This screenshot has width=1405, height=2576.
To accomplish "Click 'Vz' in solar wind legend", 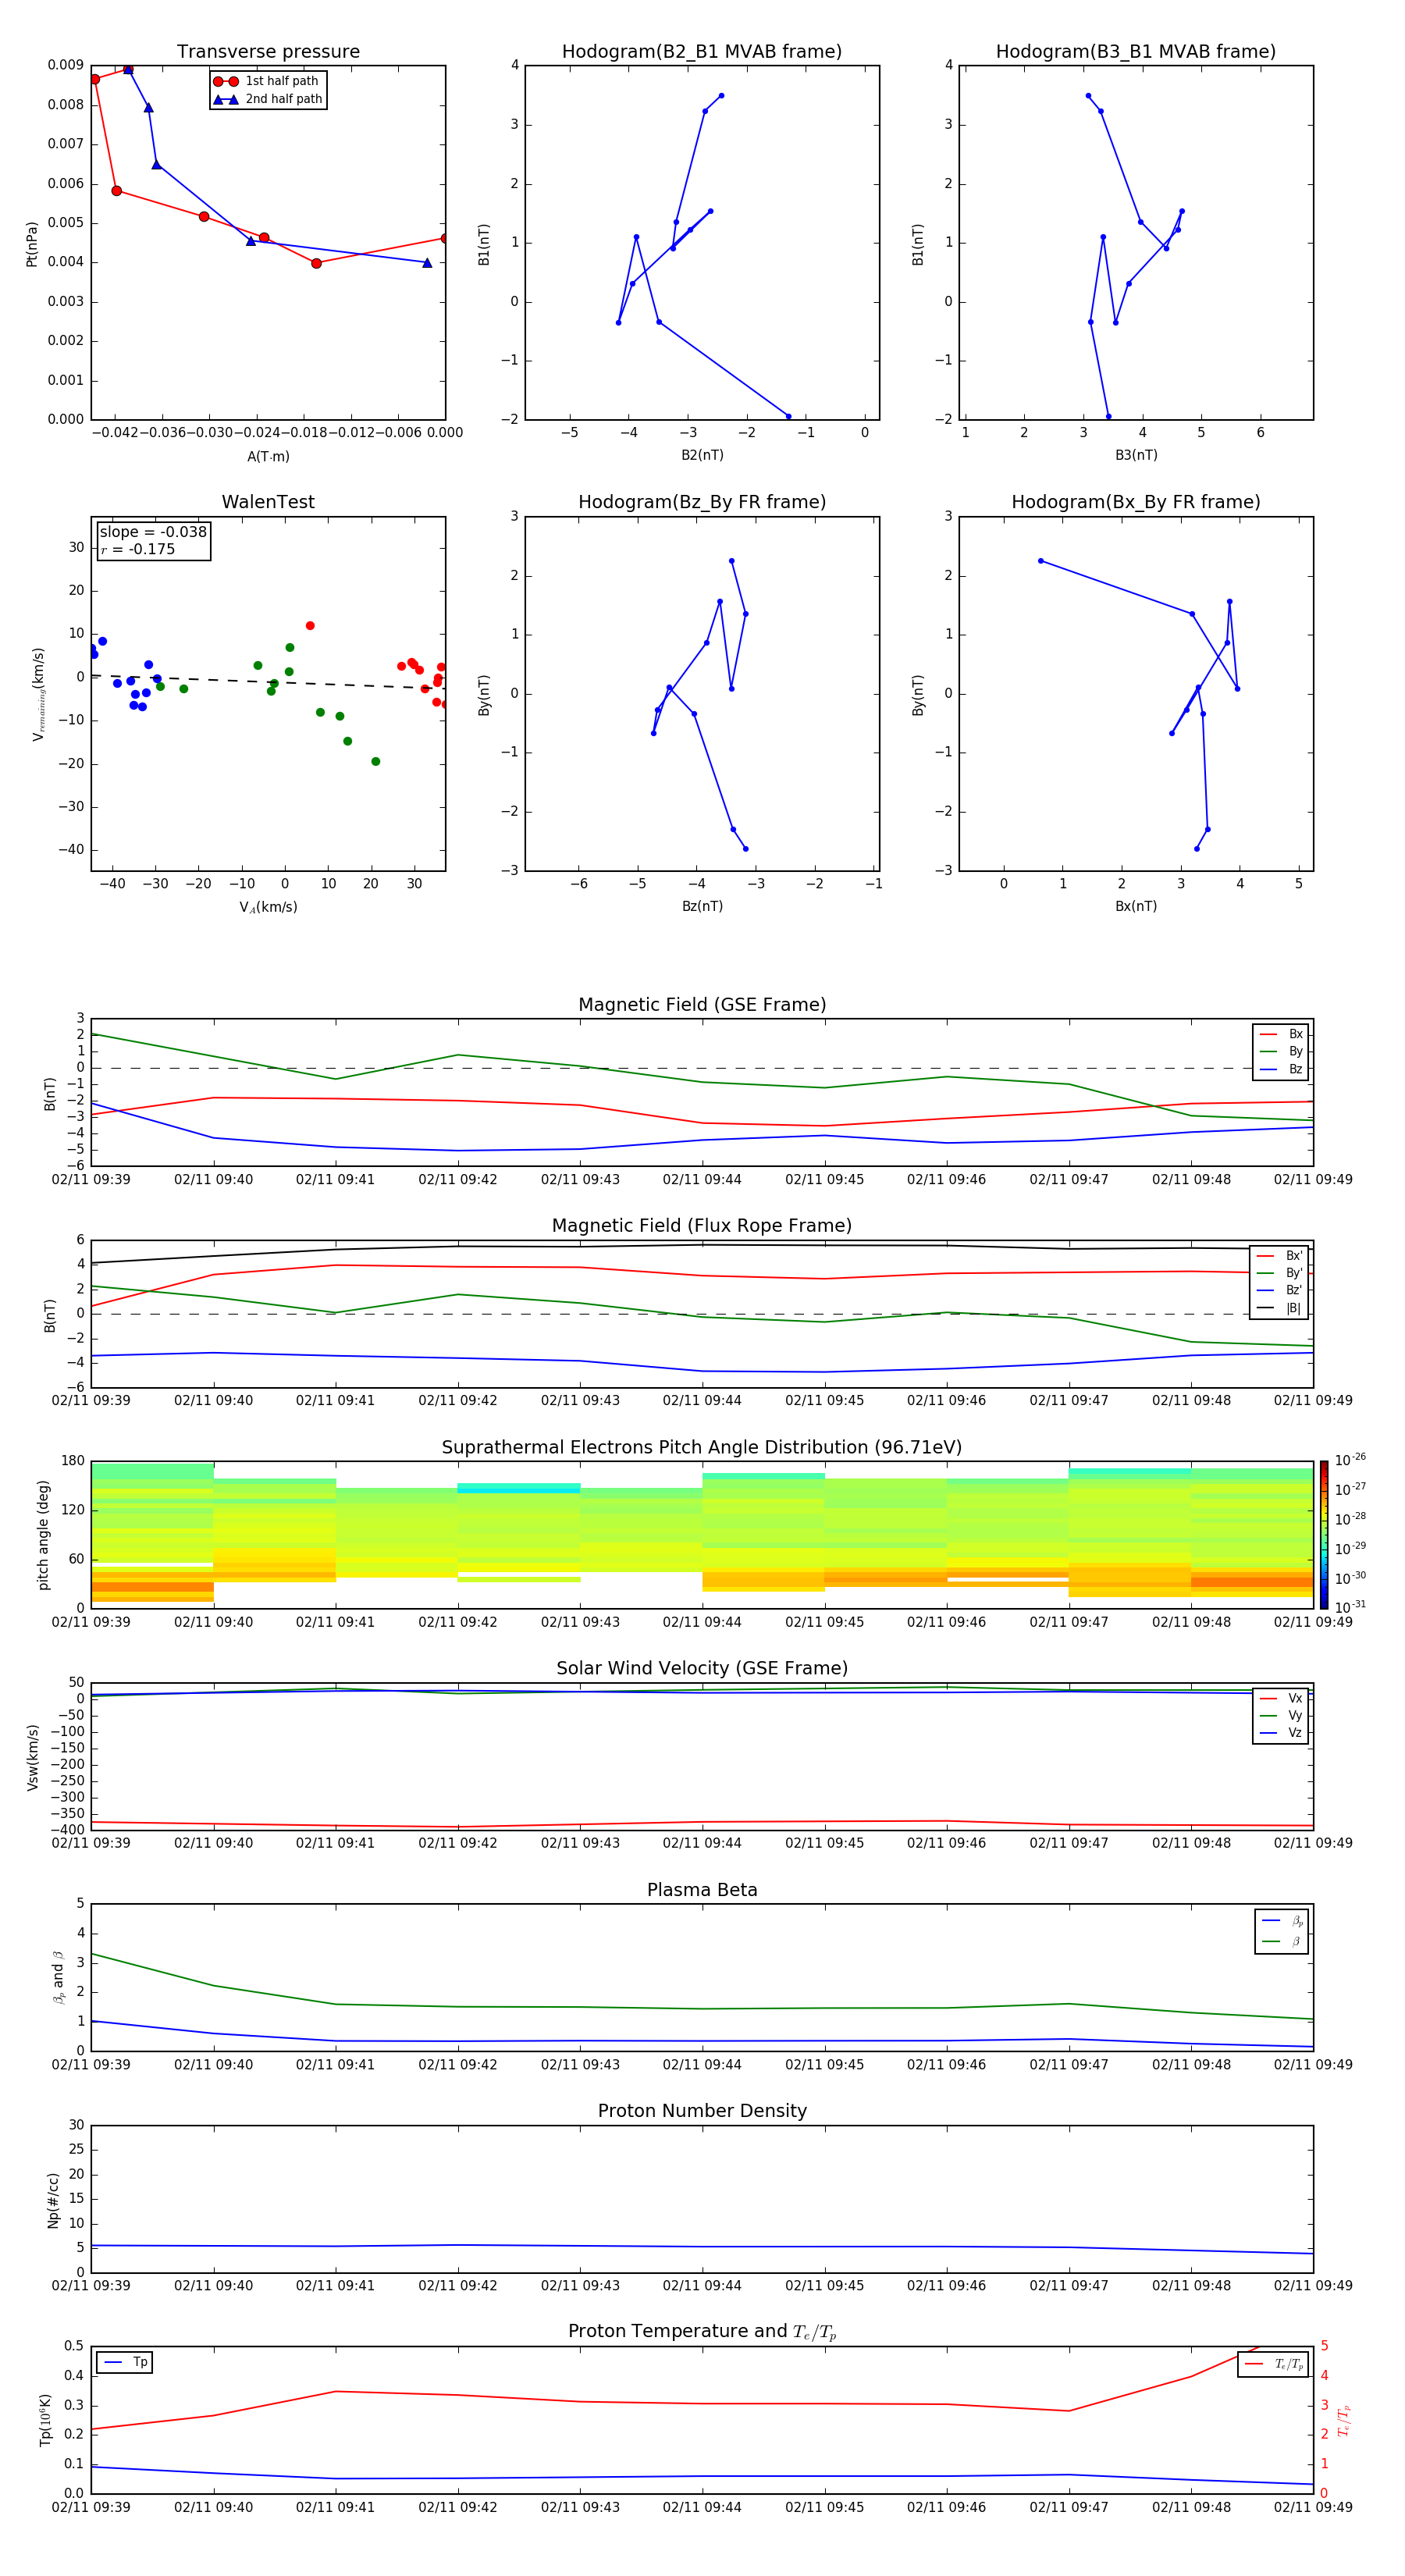I will (x=1282, y=1733).
